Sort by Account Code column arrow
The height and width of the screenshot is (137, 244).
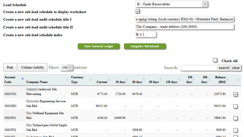tap(22, 78)
